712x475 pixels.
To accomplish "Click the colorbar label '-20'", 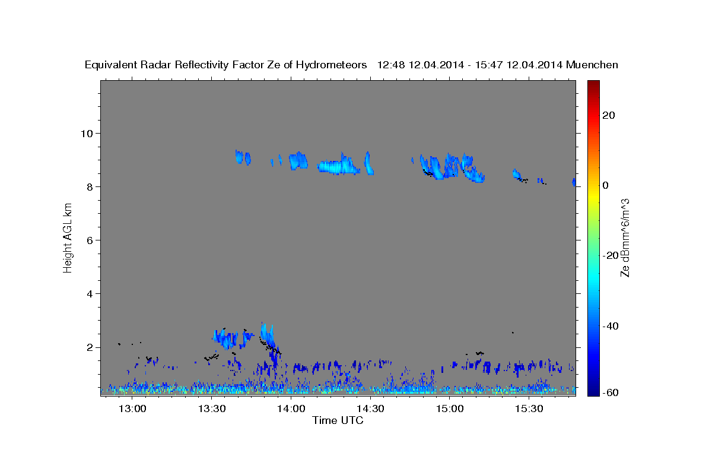I will pos(610,255).
